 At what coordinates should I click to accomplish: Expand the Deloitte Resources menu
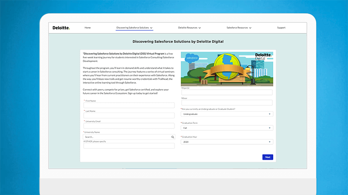(x=189, y=28)
